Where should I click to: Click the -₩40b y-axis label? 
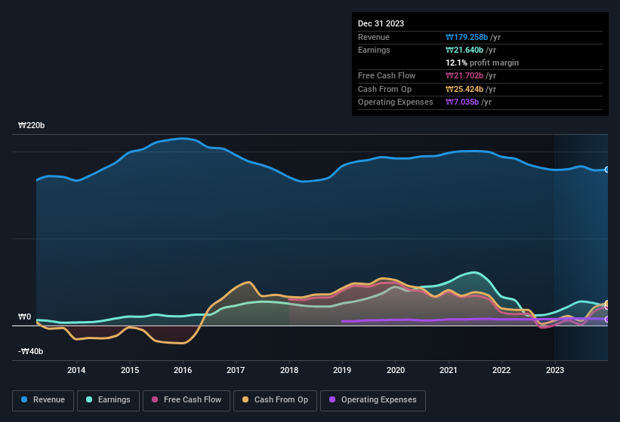30,351
